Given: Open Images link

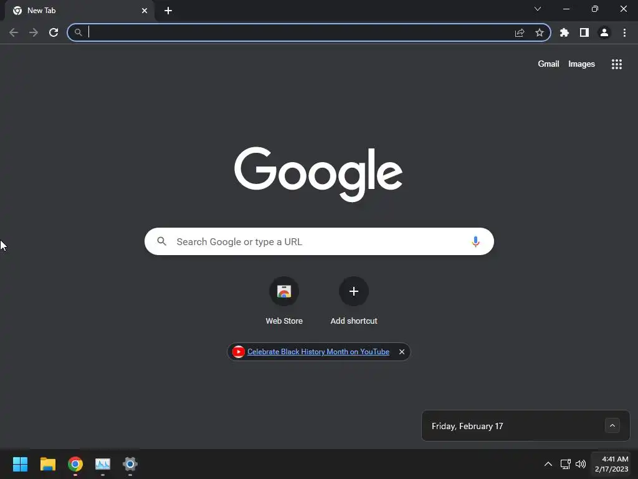Looking at the screenshot, I should click(x=581, y=64).
